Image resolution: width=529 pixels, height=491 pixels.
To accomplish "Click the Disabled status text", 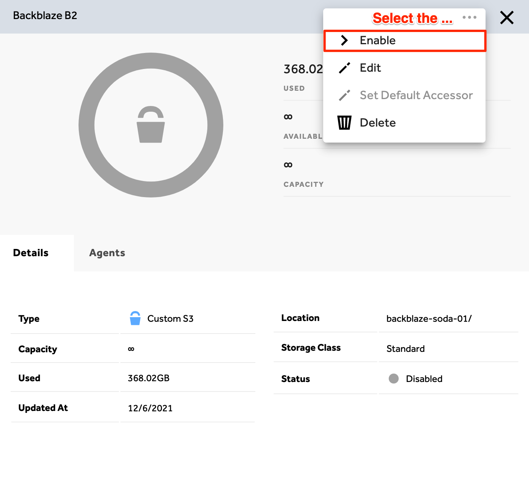I will tap(424, 379).
